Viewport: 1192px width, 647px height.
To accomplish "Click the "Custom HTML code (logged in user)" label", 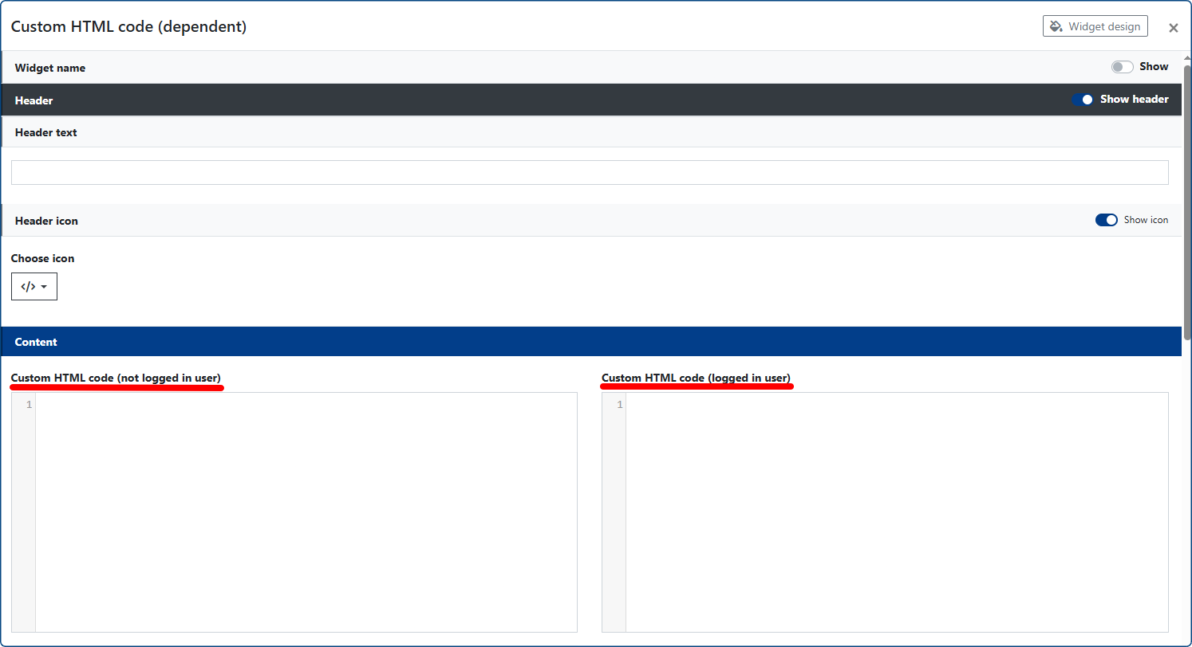I will pos(696,378).
